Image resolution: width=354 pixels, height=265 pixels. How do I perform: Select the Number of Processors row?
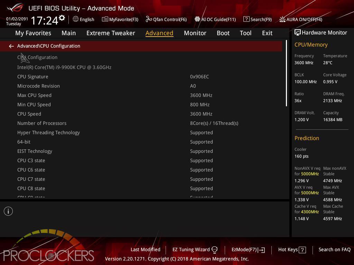141,123
